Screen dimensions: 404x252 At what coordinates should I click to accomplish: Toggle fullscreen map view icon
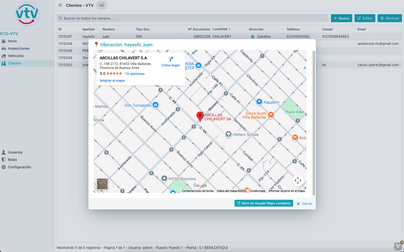point(298,180)
